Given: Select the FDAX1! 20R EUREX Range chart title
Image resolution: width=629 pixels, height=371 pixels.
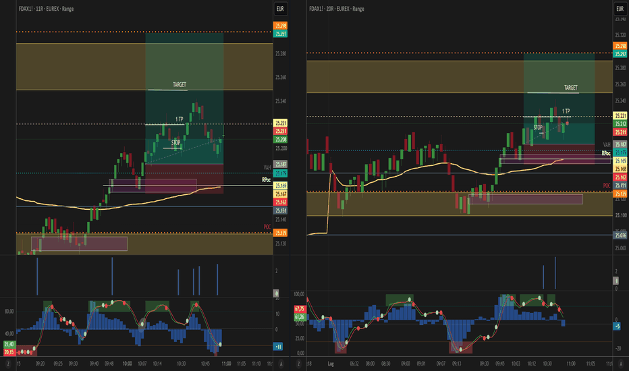Looking at the screenshot, I should [x=337, y=8].
